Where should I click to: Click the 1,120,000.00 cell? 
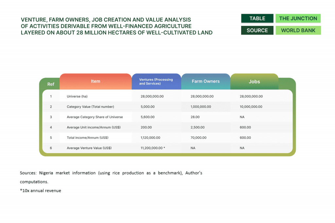(150, 138)
